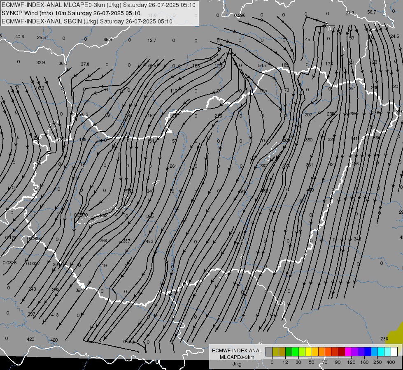Click the pure yellow legend swatch
This screenshot has width=403, height=370.
(308, 351)
